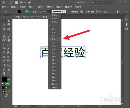Select the Magic Wand tool
The width and height of the screenshot is (130, 108).
[x=4, y=25]
